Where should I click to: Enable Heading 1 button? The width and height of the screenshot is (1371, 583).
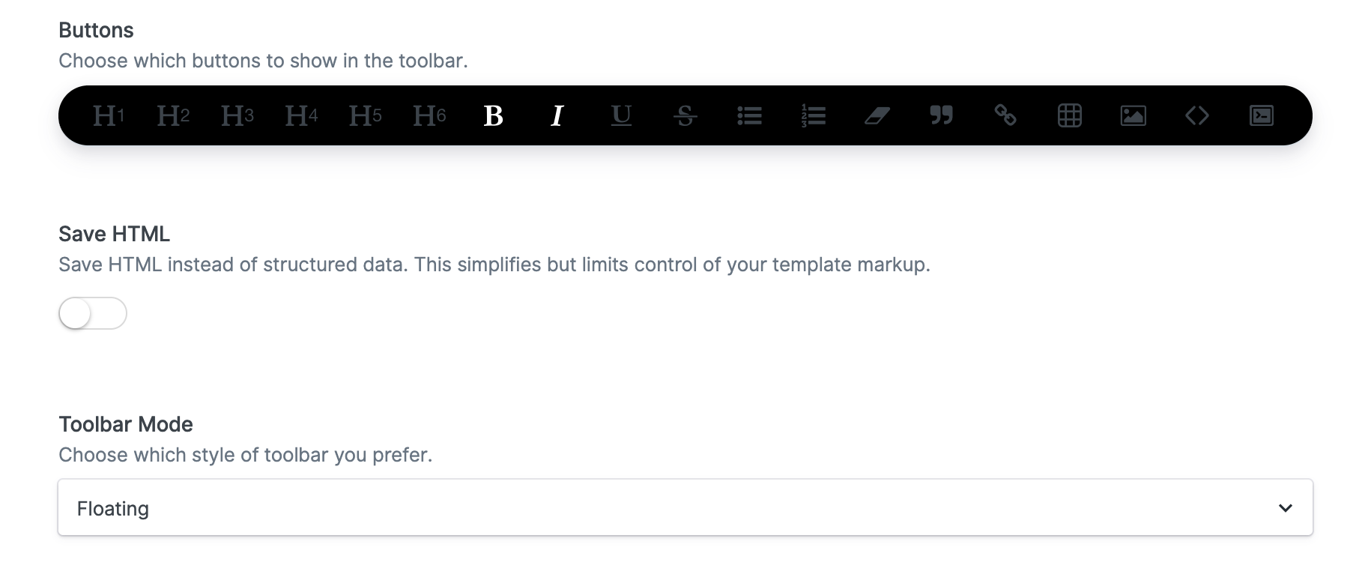click(108, 115)
